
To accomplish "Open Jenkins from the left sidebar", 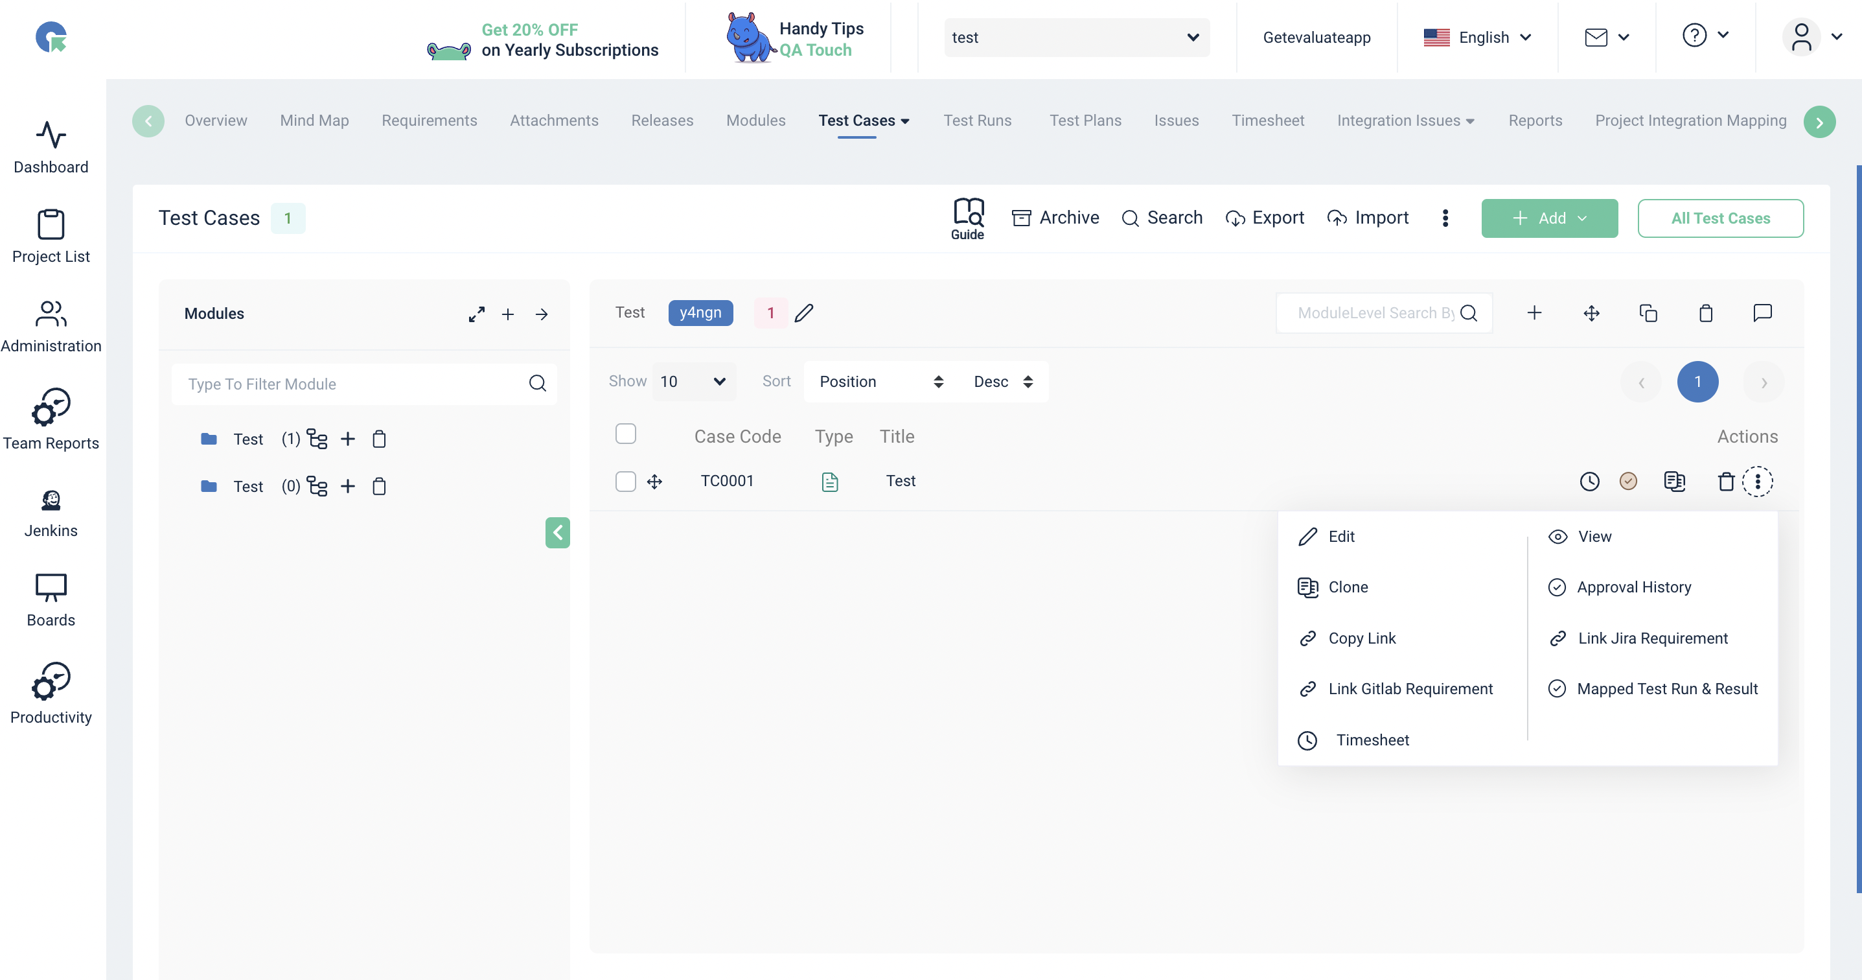I will (51, 513).
